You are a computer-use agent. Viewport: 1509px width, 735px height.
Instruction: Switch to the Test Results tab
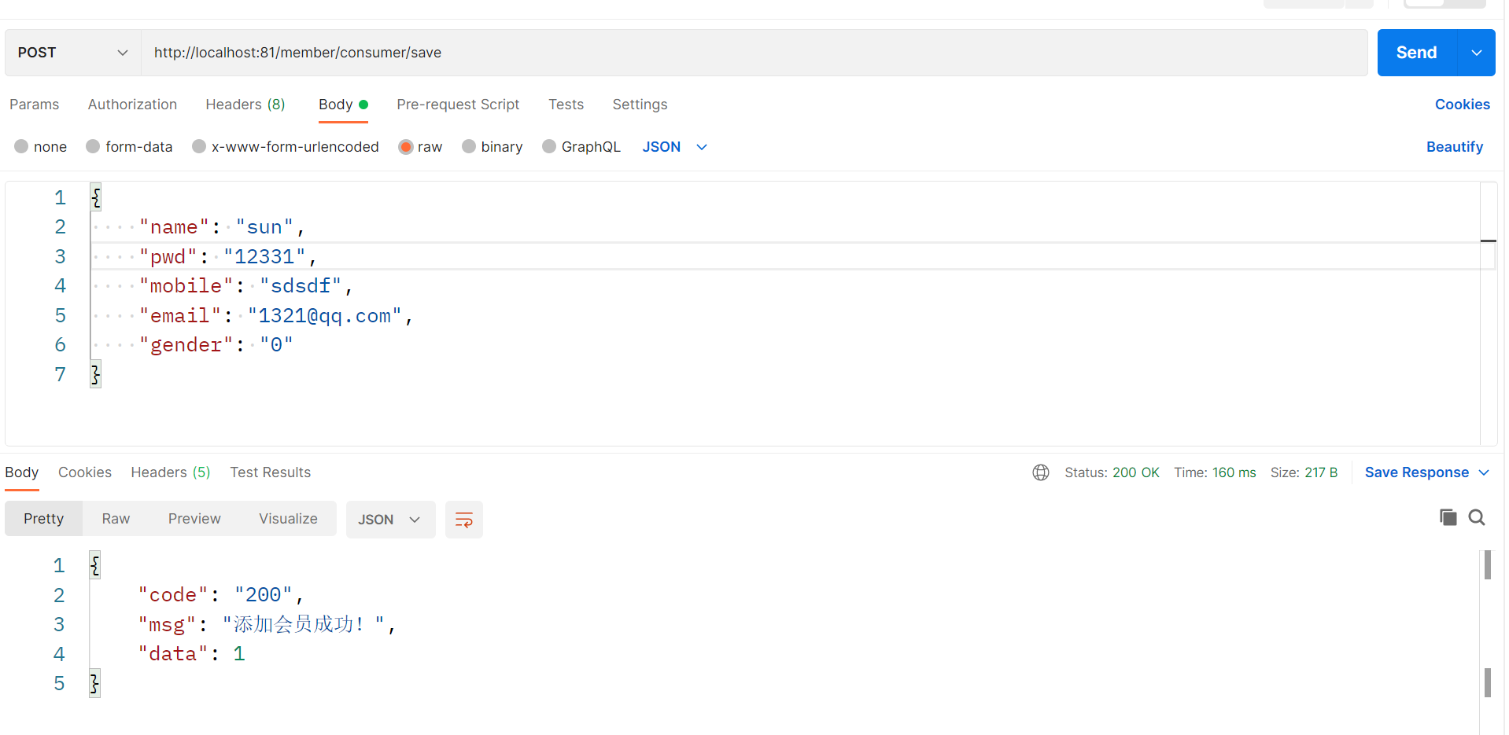coord(270,472)
